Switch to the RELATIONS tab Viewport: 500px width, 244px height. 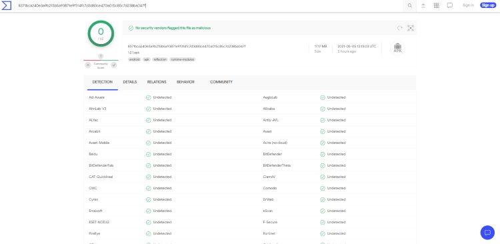click(x=157, y=82)
